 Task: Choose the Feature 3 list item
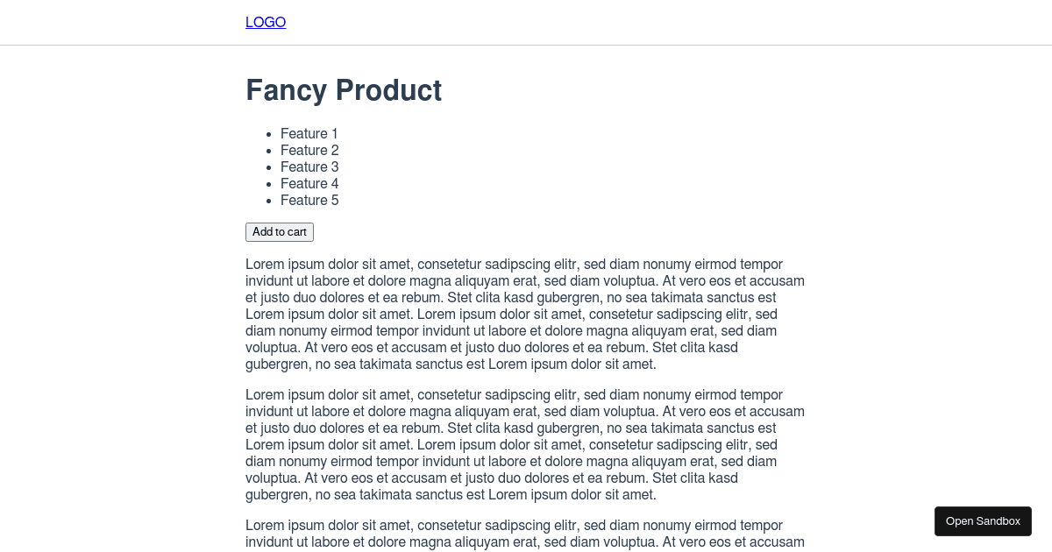click(309, 167)
